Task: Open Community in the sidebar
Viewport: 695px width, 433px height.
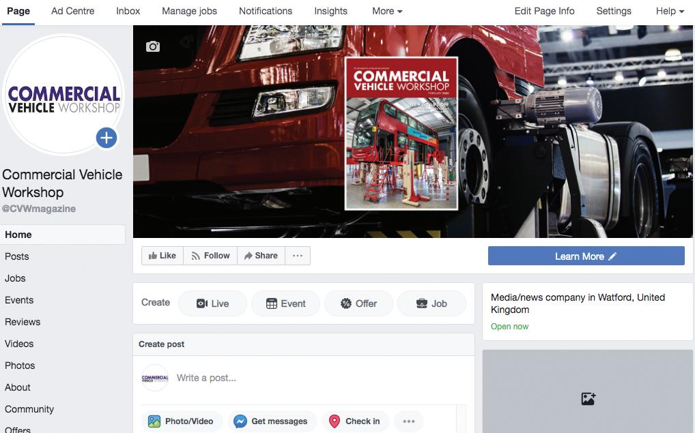Action: tap(29, 409)
